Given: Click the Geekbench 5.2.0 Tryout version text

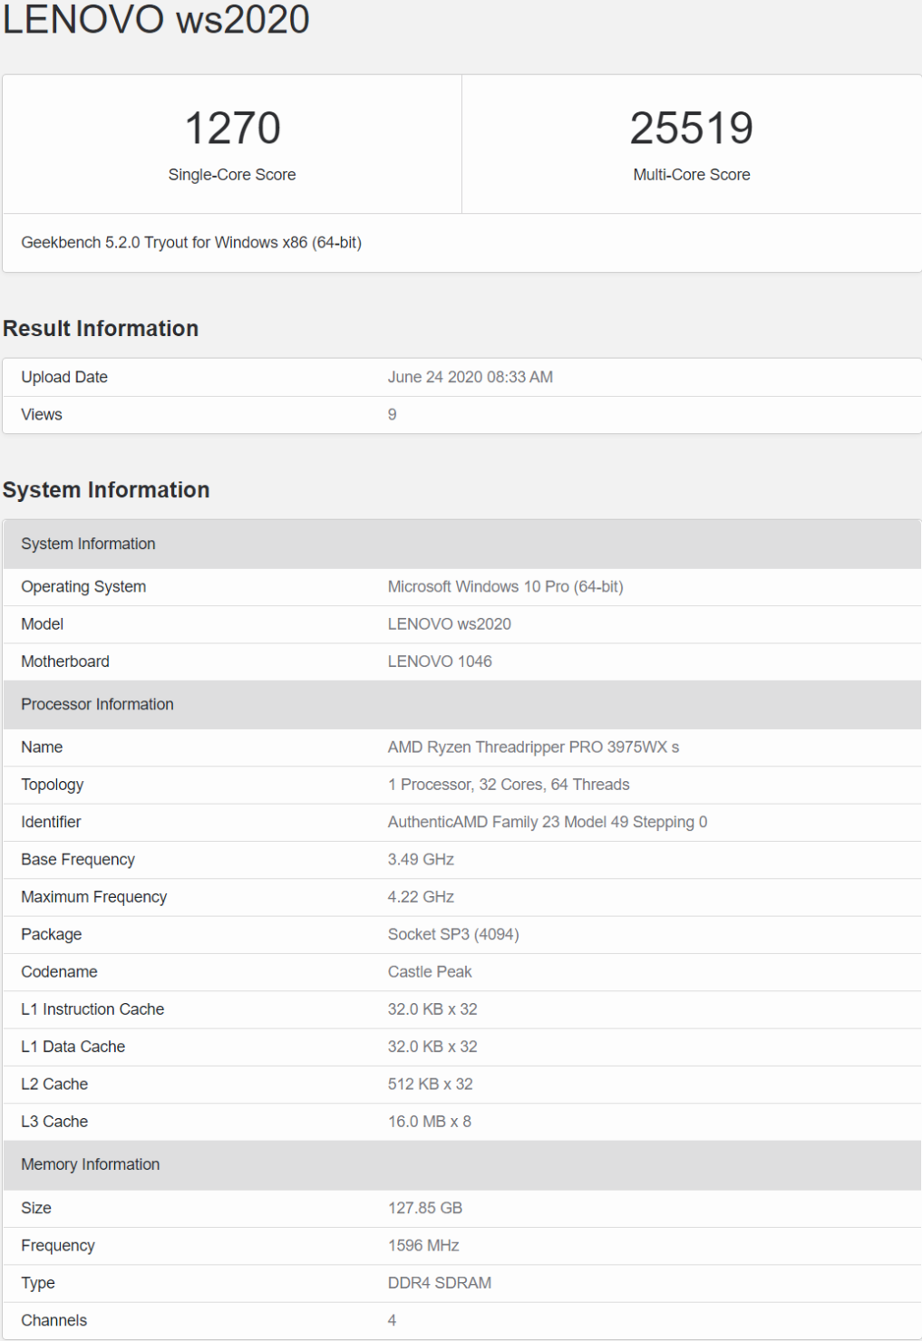Looking at the screenshot, I should click(x=191, y=243).
